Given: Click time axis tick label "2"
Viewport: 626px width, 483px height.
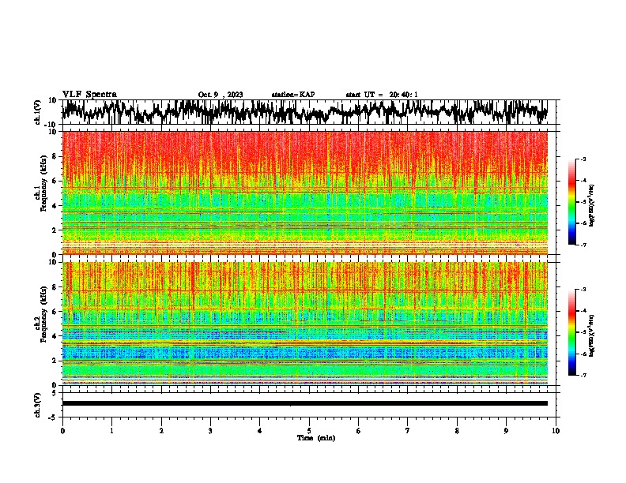Looking at the screenshot, I should (x=161, y=431).
